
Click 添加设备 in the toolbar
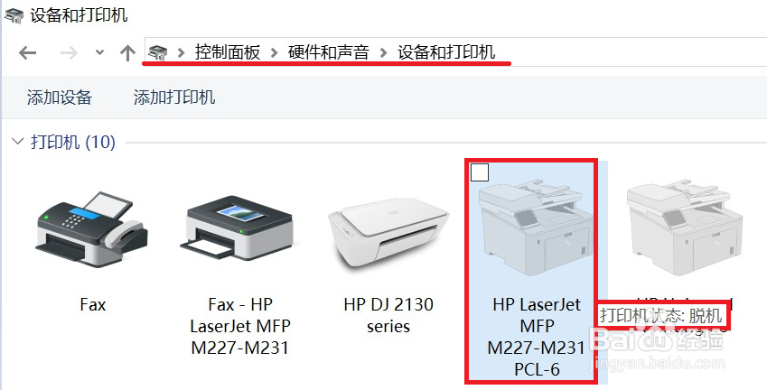coord(60,97)
